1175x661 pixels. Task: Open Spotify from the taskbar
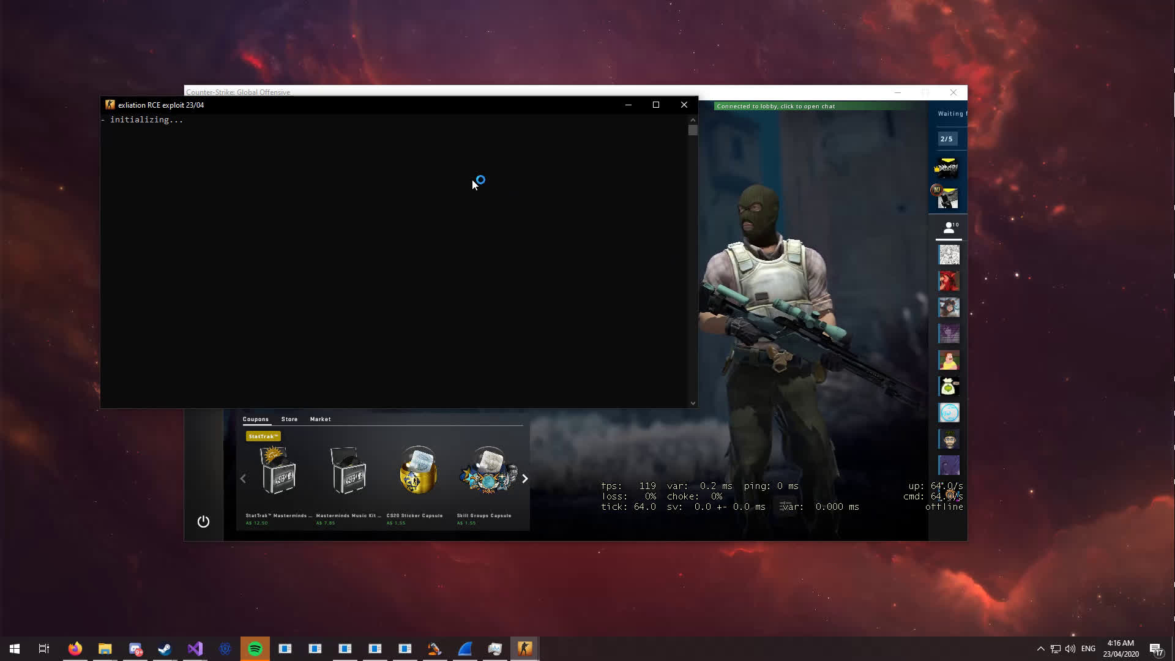pos(255,648)
